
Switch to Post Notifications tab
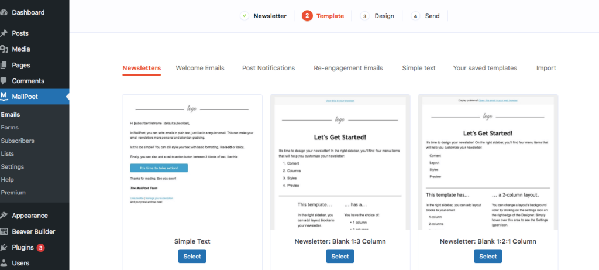[x=268, y=68]
